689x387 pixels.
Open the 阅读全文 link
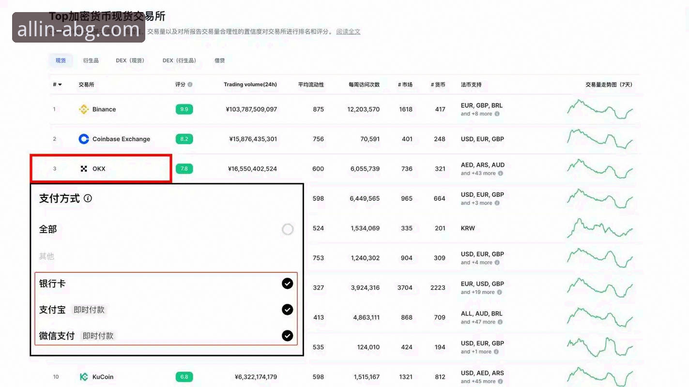tap(349, 31)
